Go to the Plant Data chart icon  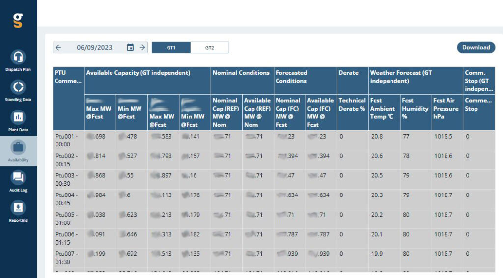[18, 117]
